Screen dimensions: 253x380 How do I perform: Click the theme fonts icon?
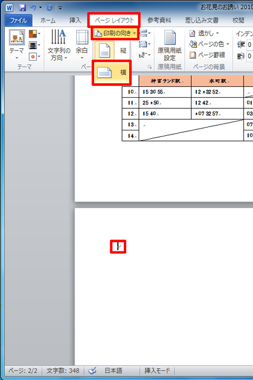[34, 45]
